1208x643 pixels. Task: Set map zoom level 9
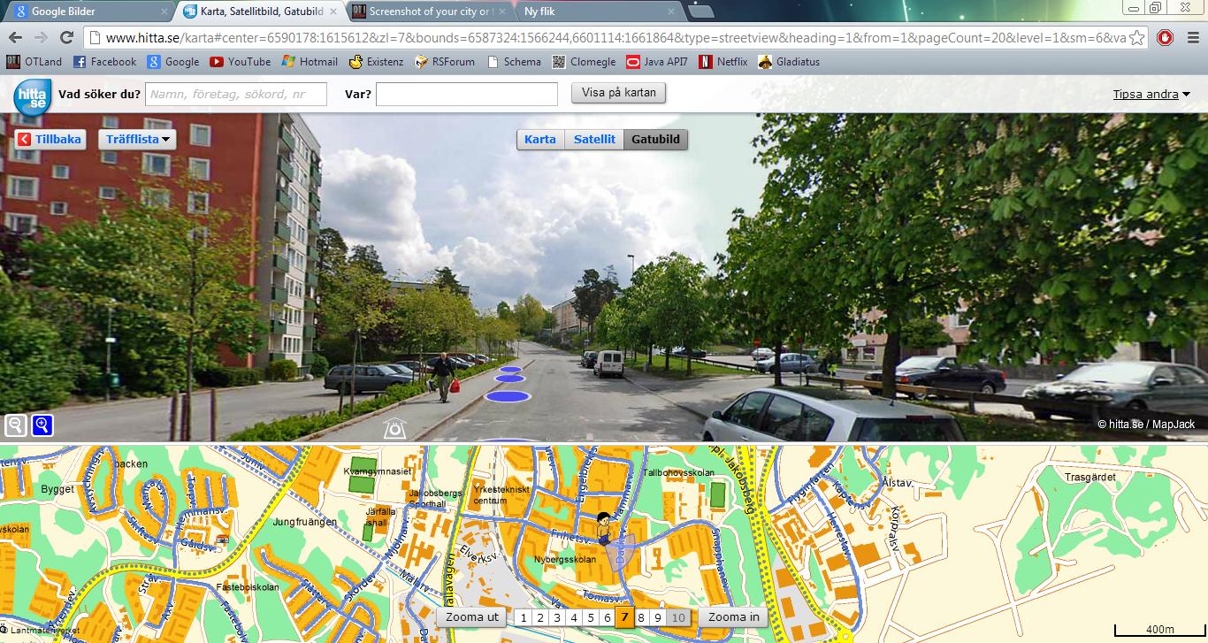(658, 618)
